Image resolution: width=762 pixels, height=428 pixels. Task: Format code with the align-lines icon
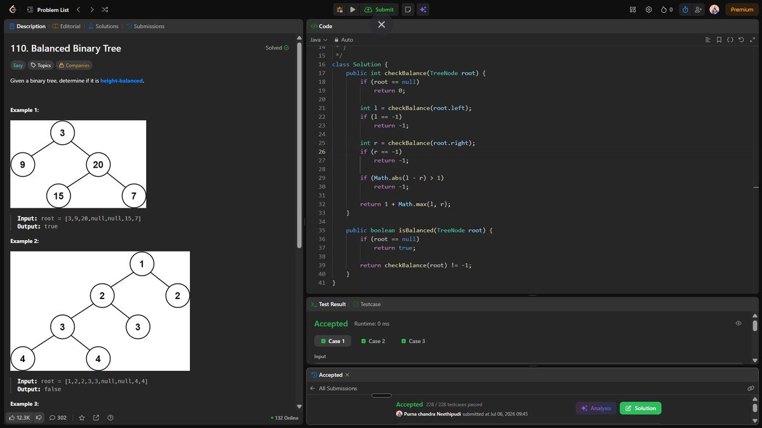coord(707,39)
